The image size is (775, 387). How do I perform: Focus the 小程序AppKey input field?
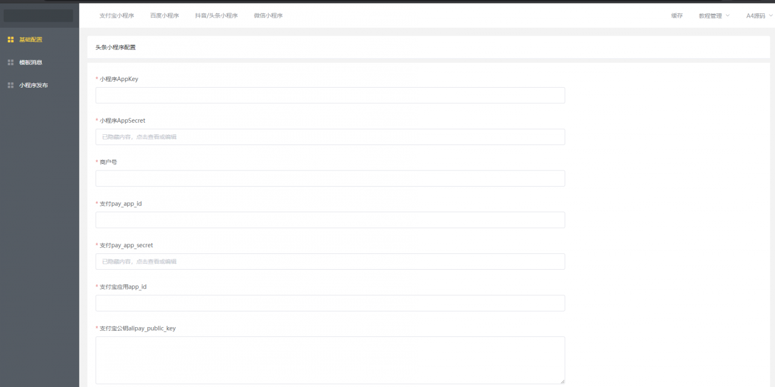tap(330, 96)
